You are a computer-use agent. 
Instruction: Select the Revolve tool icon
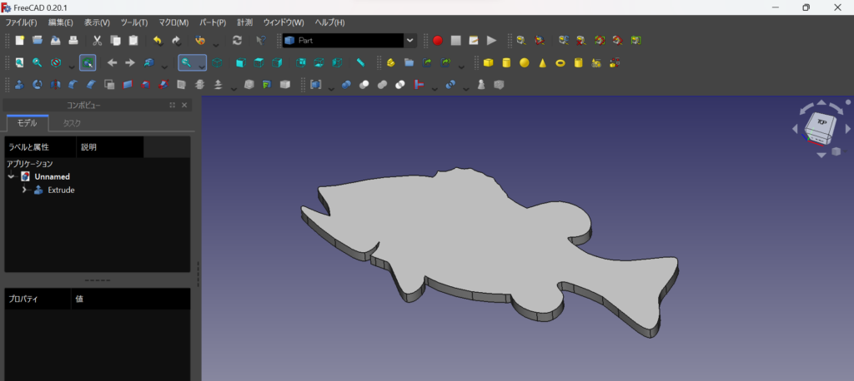pos(38,85)
